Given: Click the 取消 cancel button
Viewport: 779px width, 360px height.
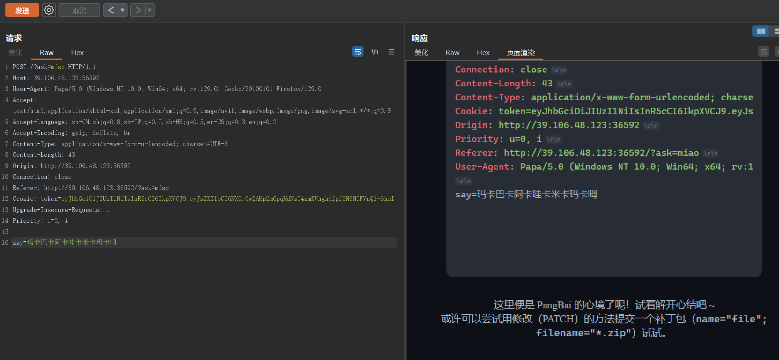Looking at the screenshot, I should (x=79, y=10).
